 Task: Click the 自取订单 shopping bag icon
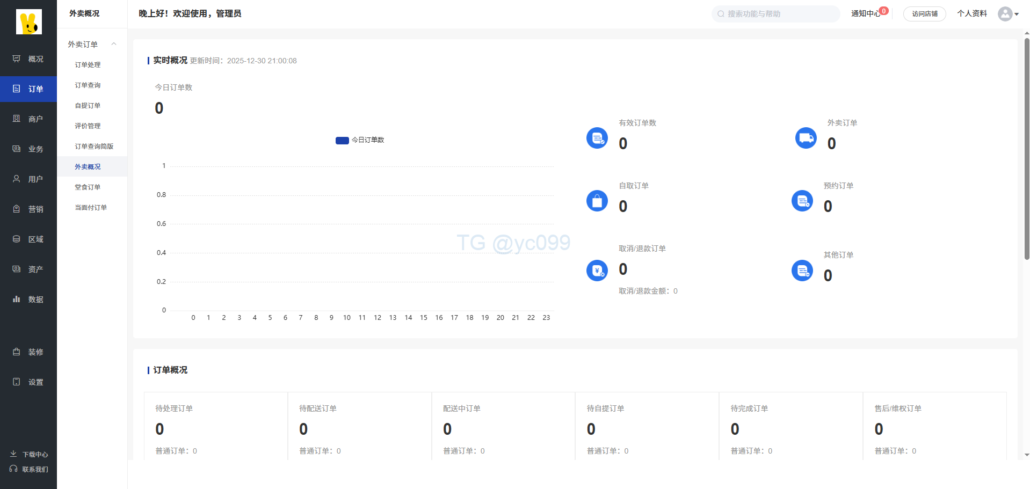597,201
